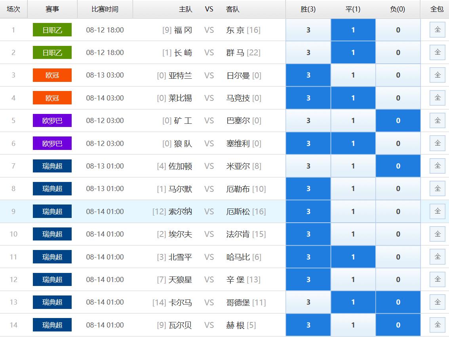Toggle loss (0) for 狼队 vs 塞维利
449x337 pixels.
[x=398, y=143]
